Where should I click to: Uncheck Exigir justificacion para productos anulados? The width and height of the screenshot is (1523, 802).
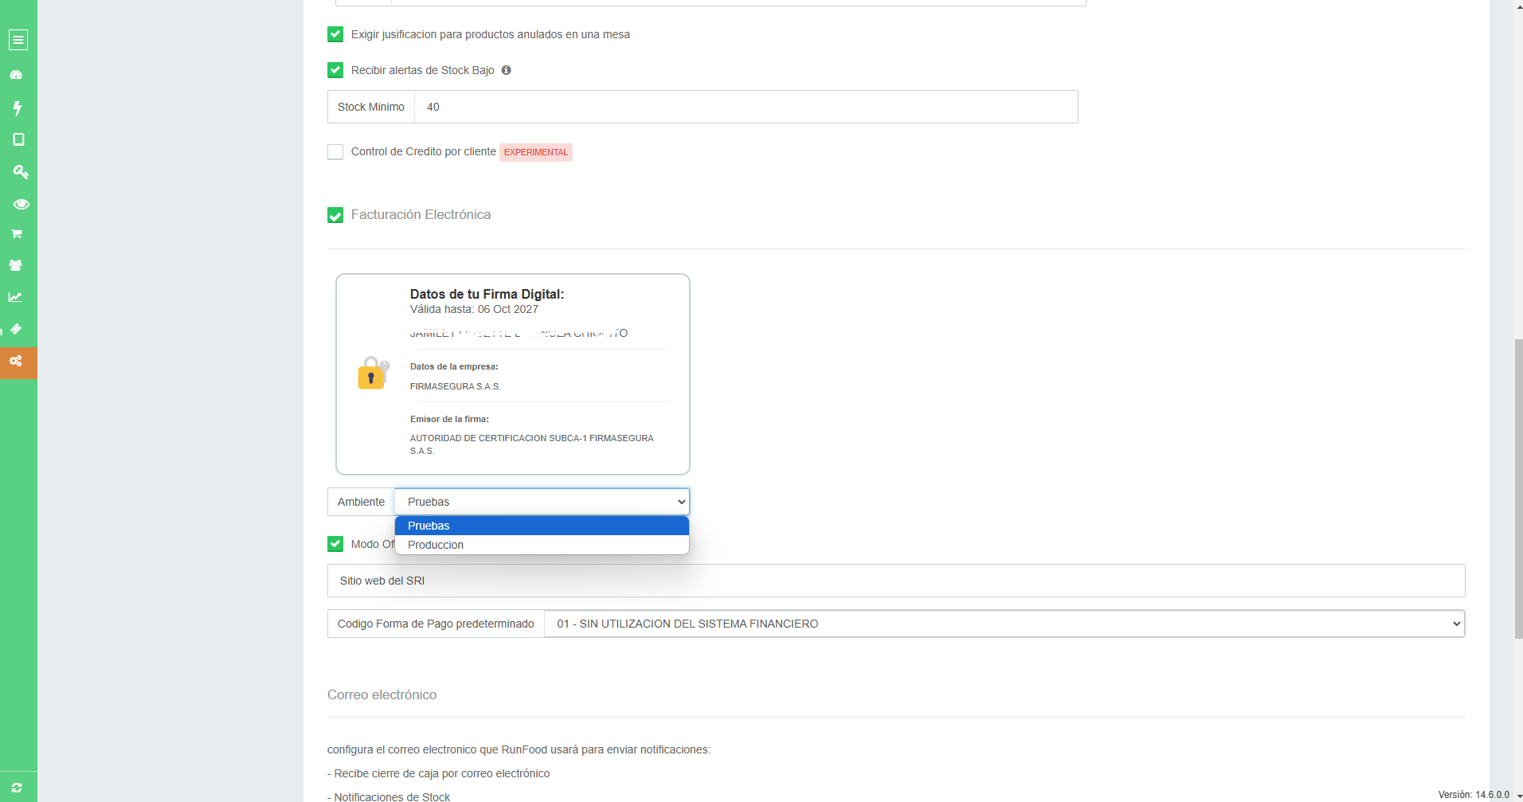point(335,34)
